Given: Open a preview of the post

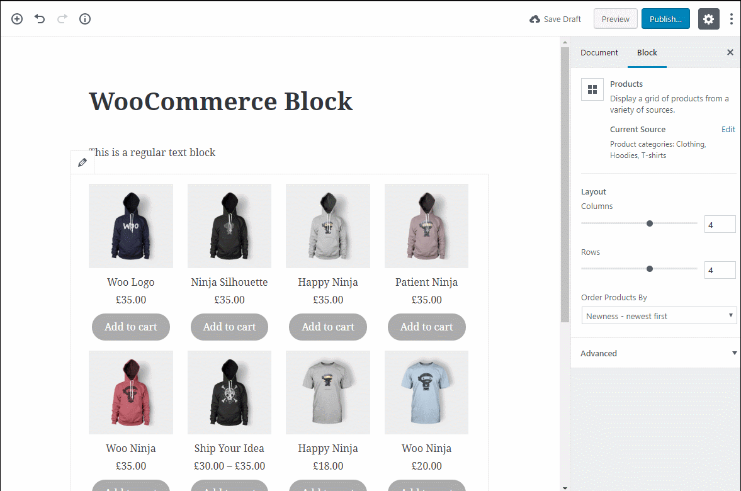Looking at the screenshot, I should 615,19.
